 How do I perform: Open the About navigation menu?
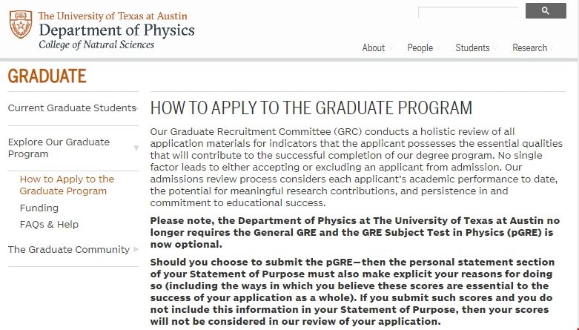click(373, 47)
